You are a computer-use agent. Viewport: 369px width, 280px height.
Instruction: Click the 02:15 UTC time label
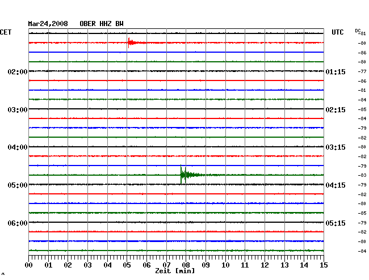tap(336, 110)
